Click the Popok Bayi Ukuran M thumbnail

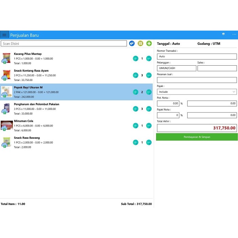coord(6,92)
